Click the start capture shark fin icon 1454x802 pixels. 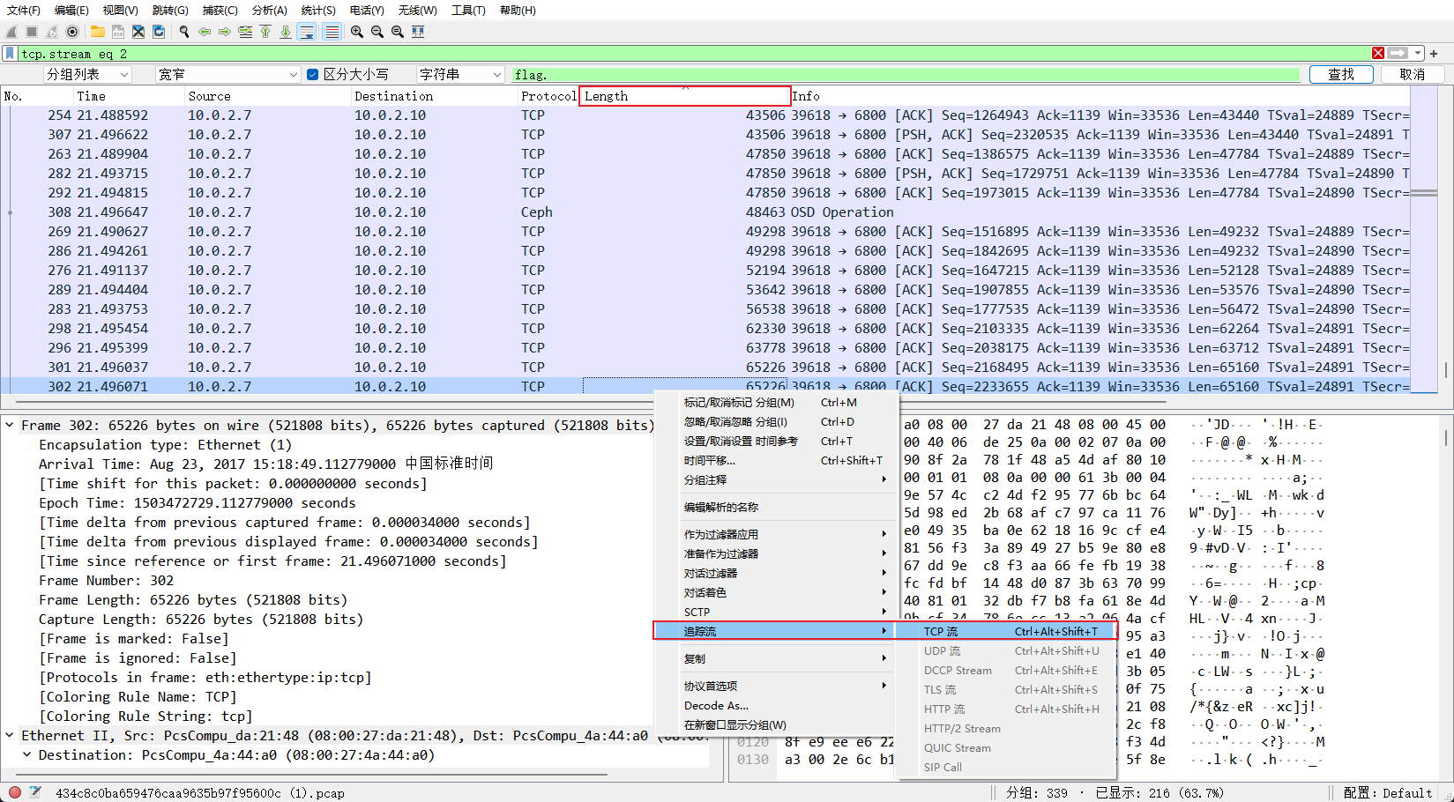pos(12,32)
